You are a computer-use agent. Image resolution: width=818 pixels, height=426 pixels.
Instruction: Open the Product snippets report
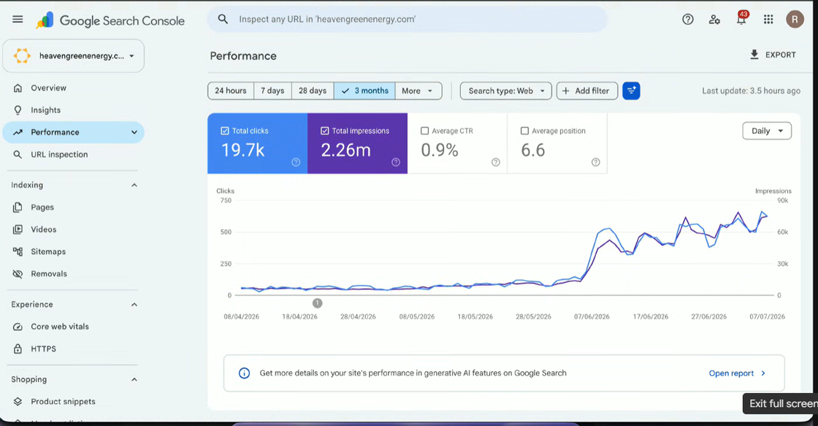[x=73, y=401]
